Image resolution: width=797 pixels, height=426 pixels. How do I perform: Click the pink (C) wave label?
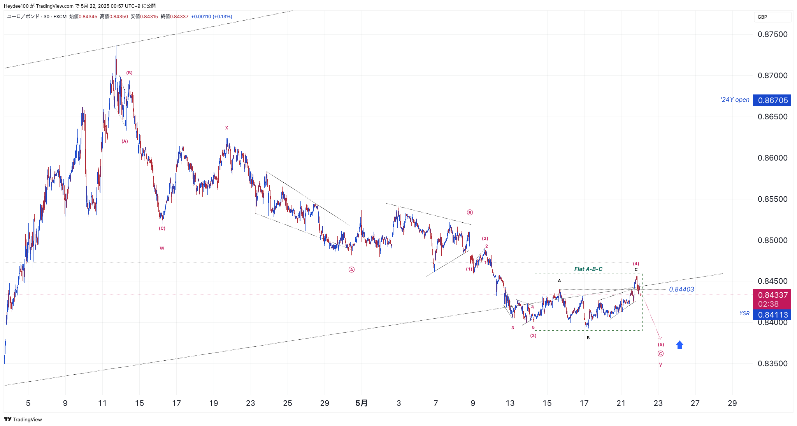point(162,228)
